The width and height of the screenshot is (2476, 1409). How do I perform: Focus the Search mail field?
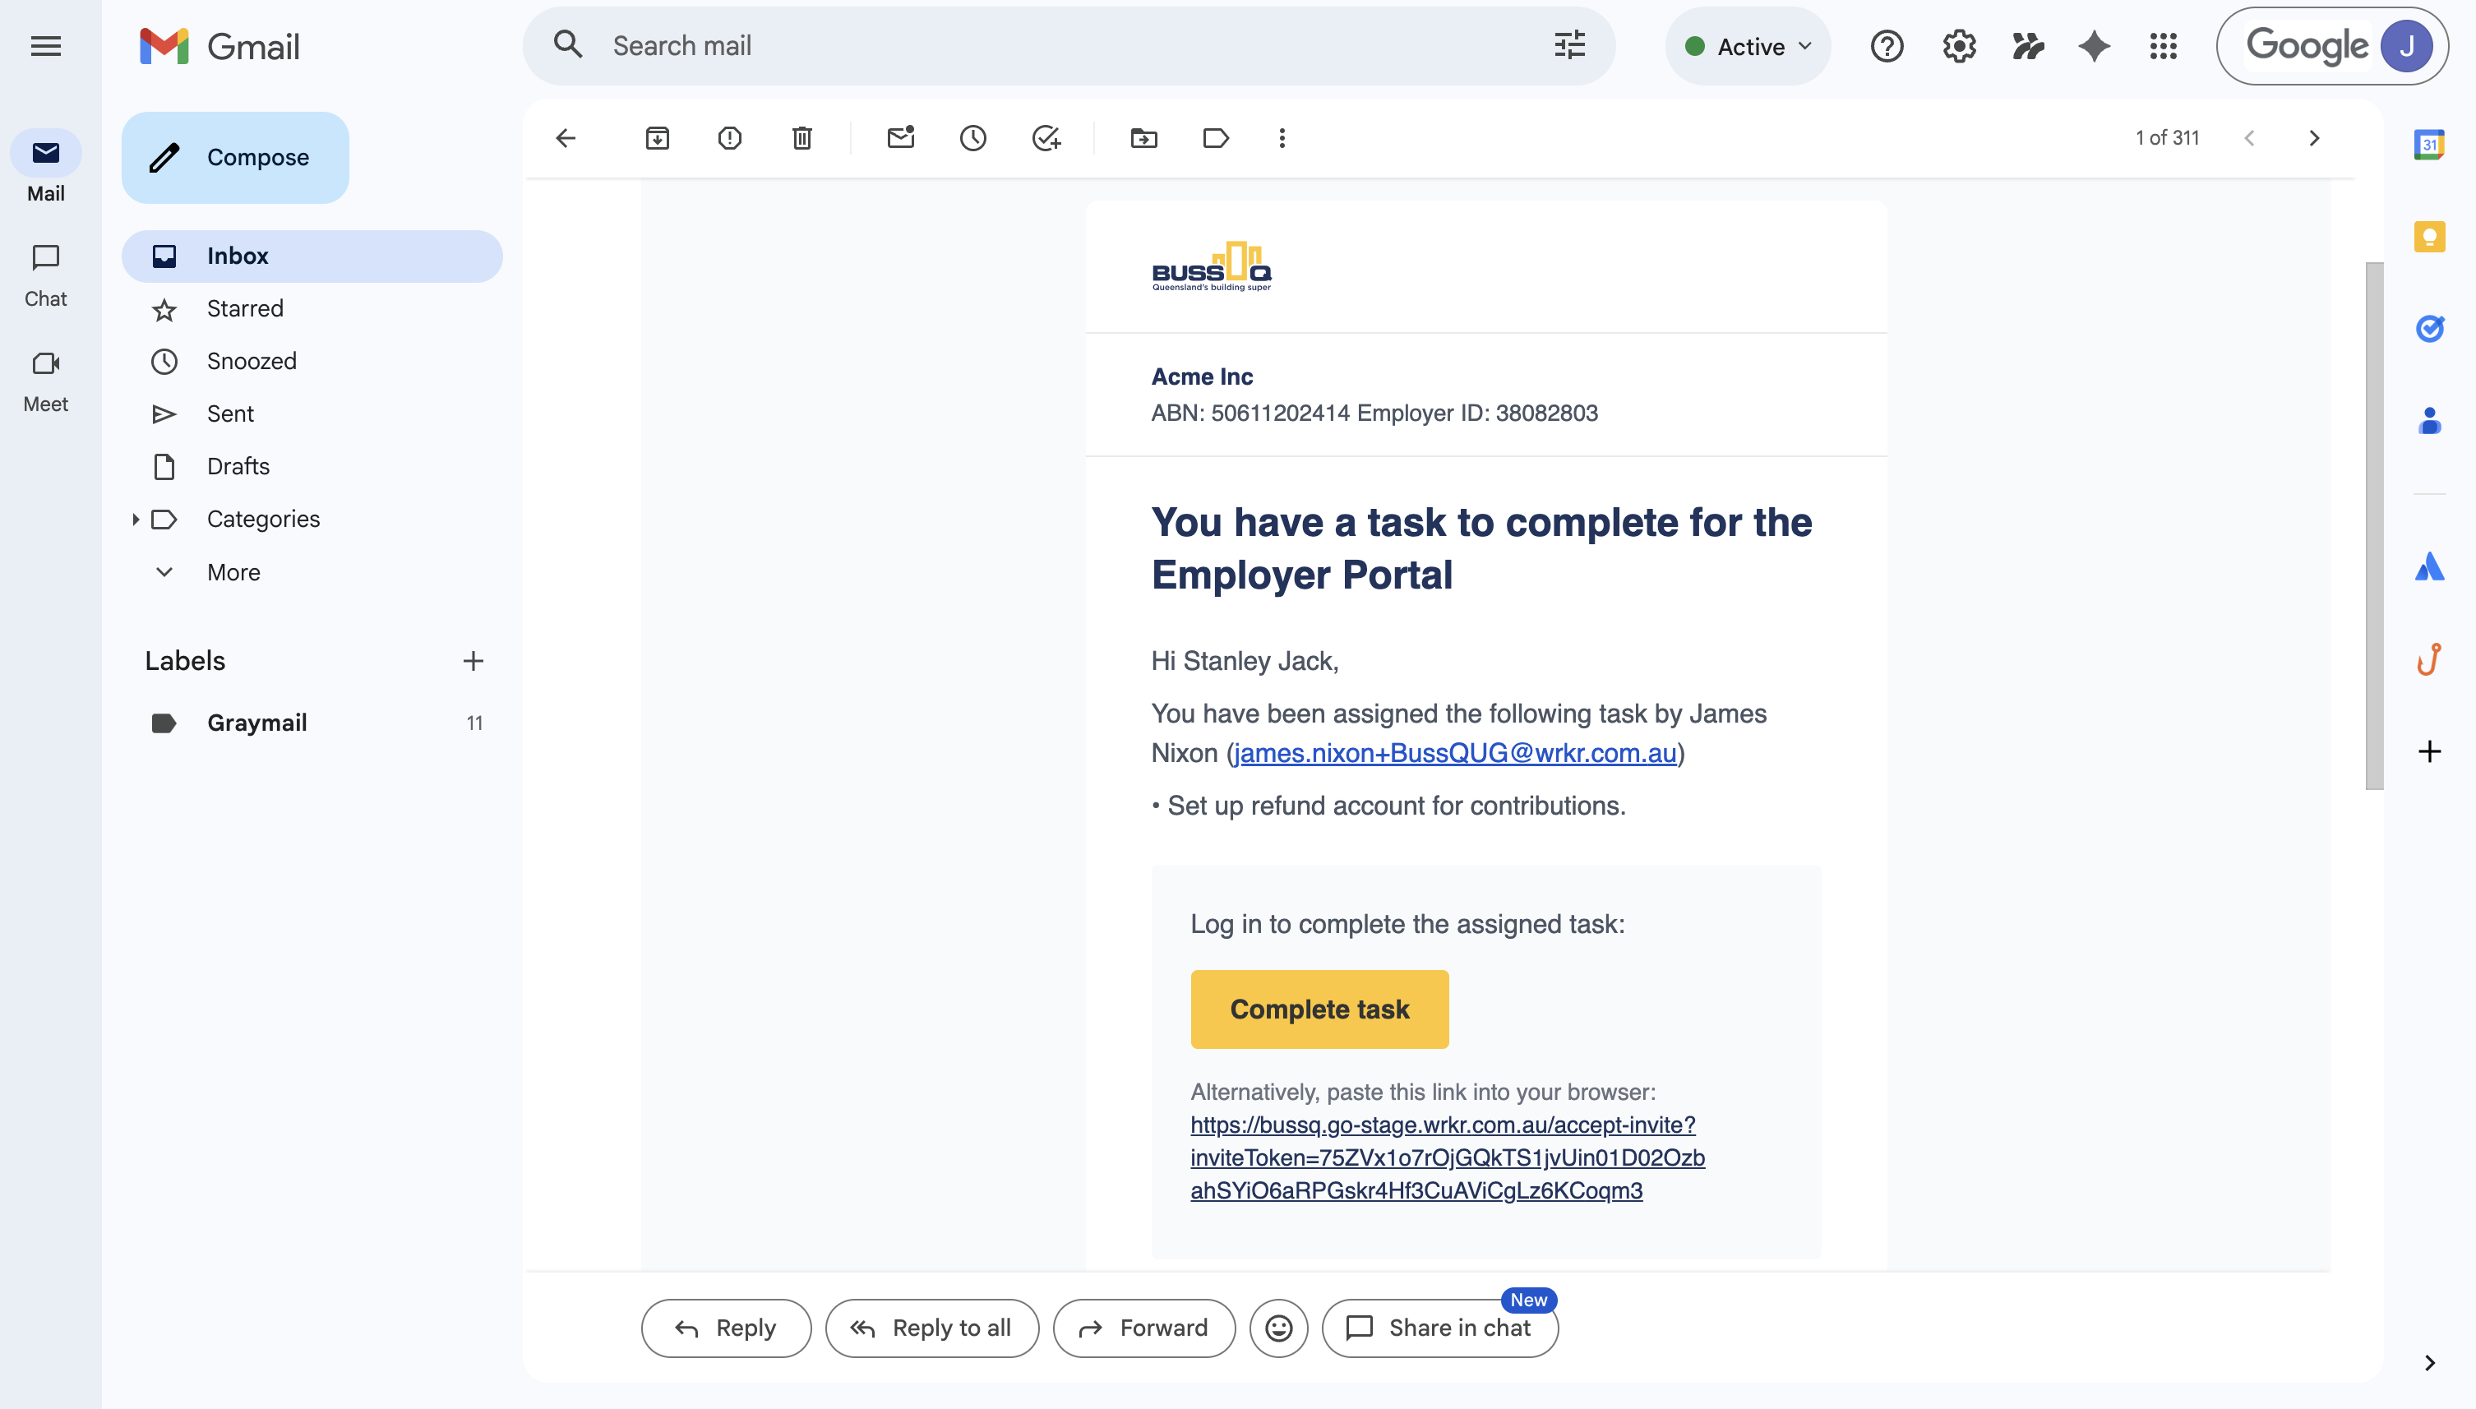1069,47
